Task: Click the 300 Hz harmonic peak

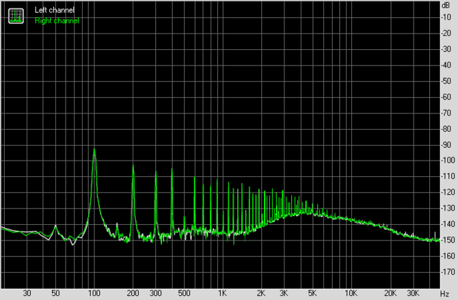Action: tap(156, 172)
